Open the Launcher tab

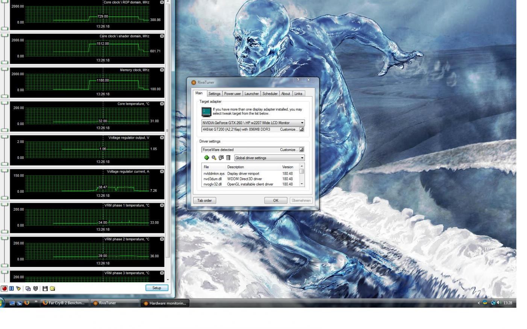(251, 94)
